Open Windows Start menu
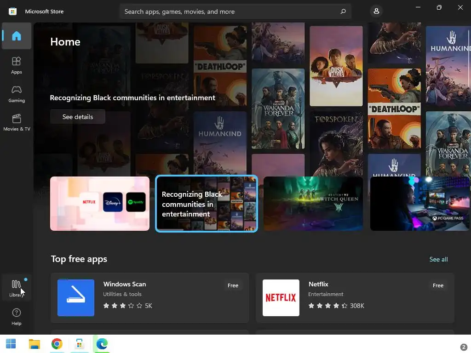This screenshot has width=471, height=353. click(x=11, y=344)
